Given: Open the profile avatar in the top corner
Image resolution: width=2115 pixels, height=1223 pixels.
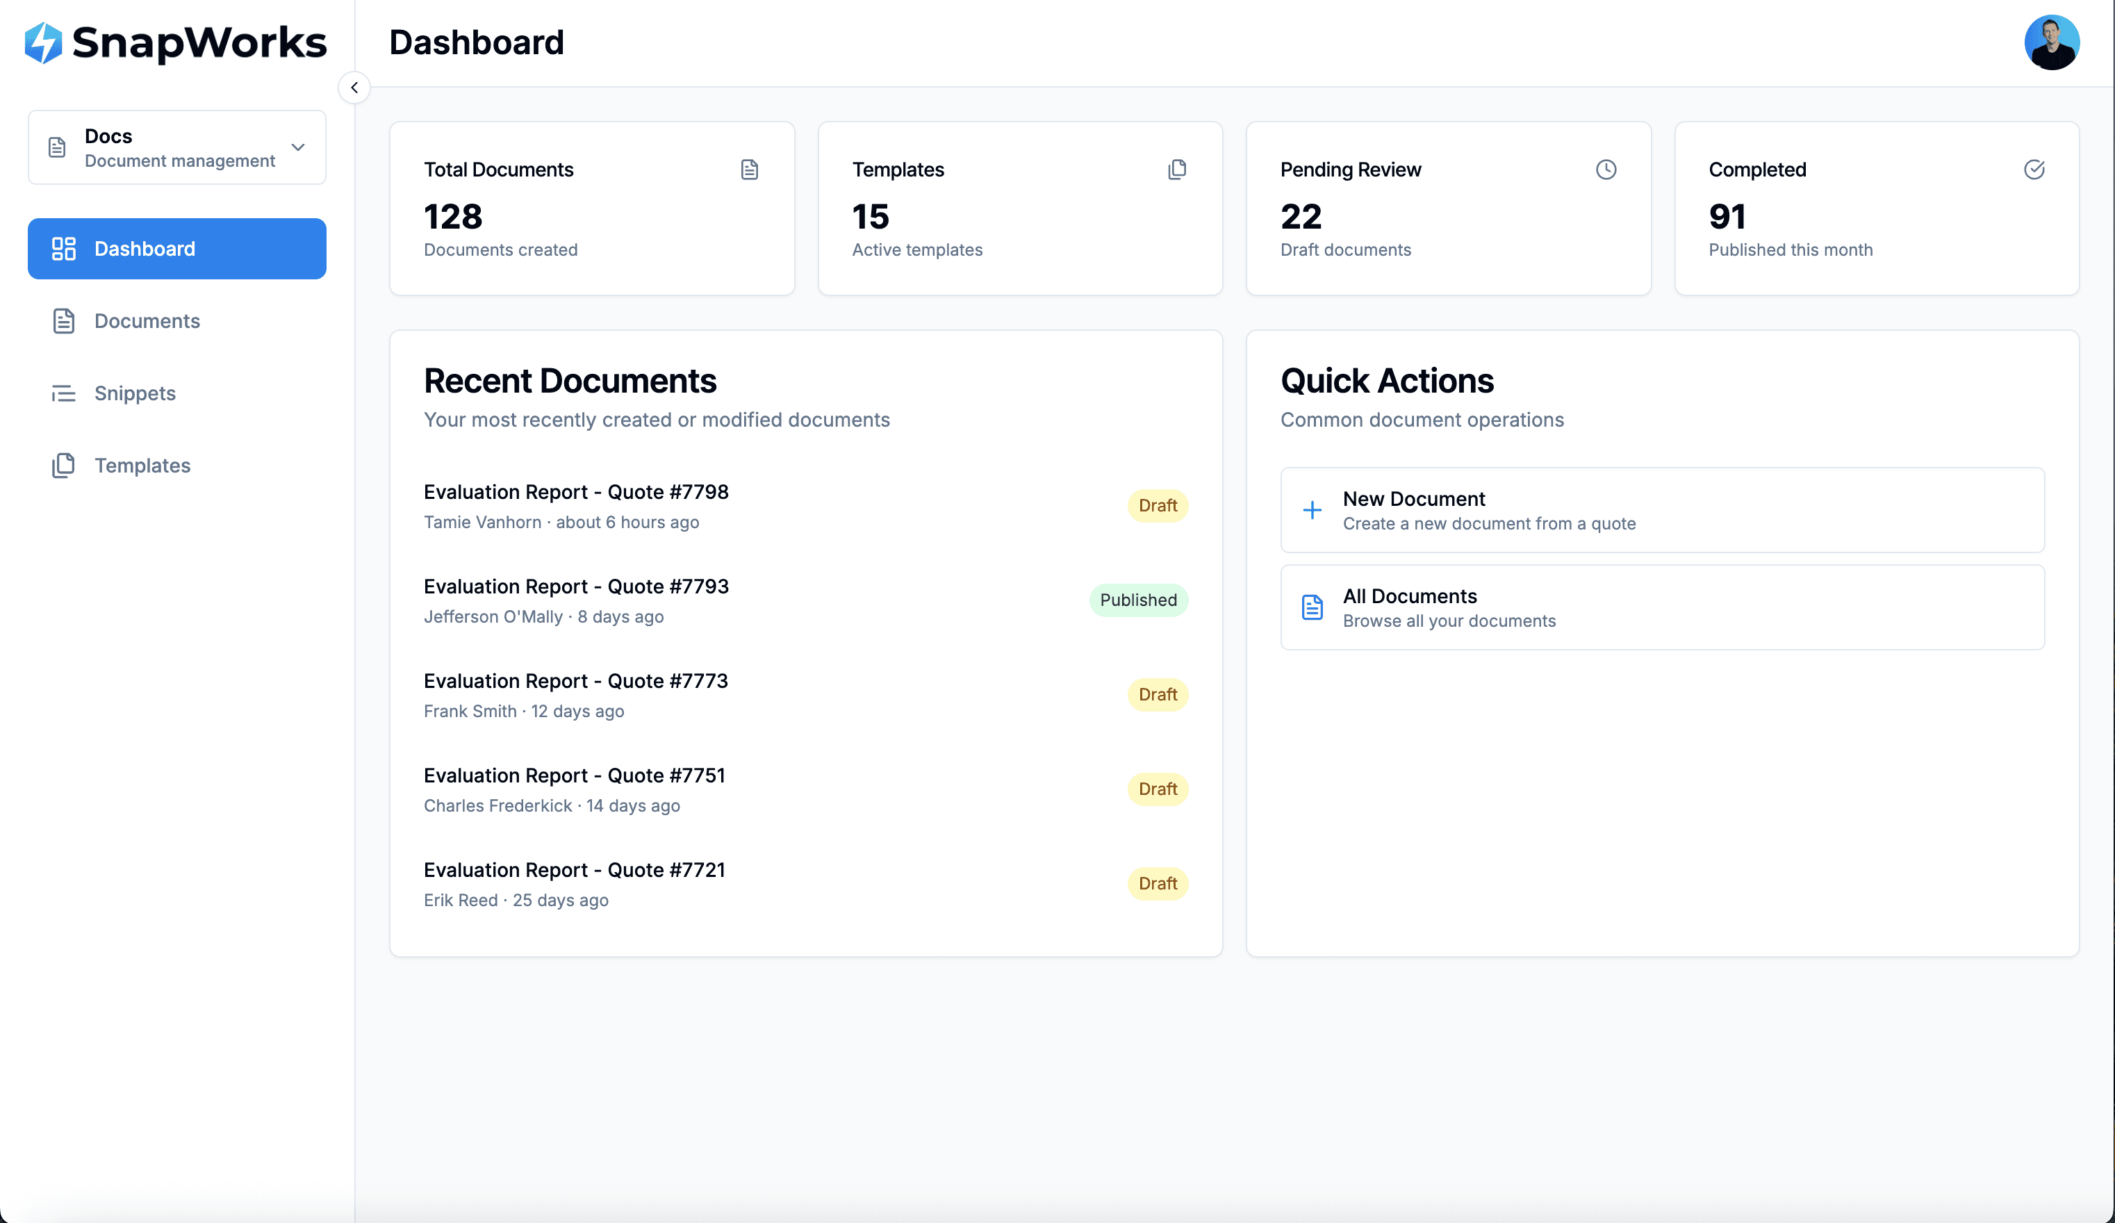Looking at the screenshot, I should point(2052,42).
